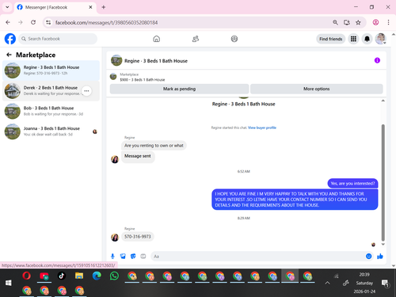Screen dimensions: 396x297
Task: Click Find friends button
Action: click(x=331, y=39)
